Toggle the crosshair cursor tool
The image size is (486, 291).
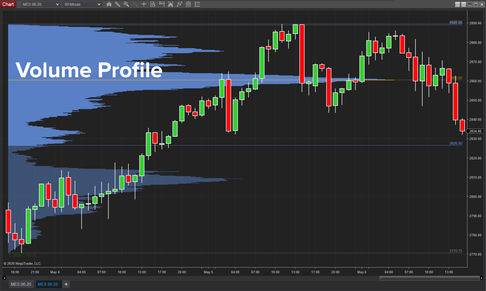pyautogui.click(x=144, y=4)
